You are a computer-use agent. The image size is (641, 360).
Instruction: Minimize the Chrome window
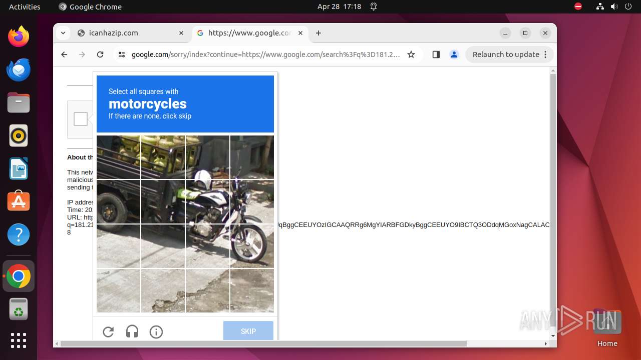[505, 33]
